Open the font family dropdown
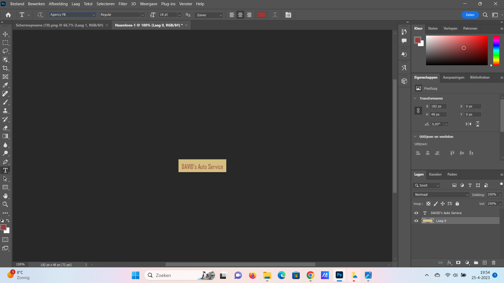Viewport: 504px width, 283px height. (94, 15)
